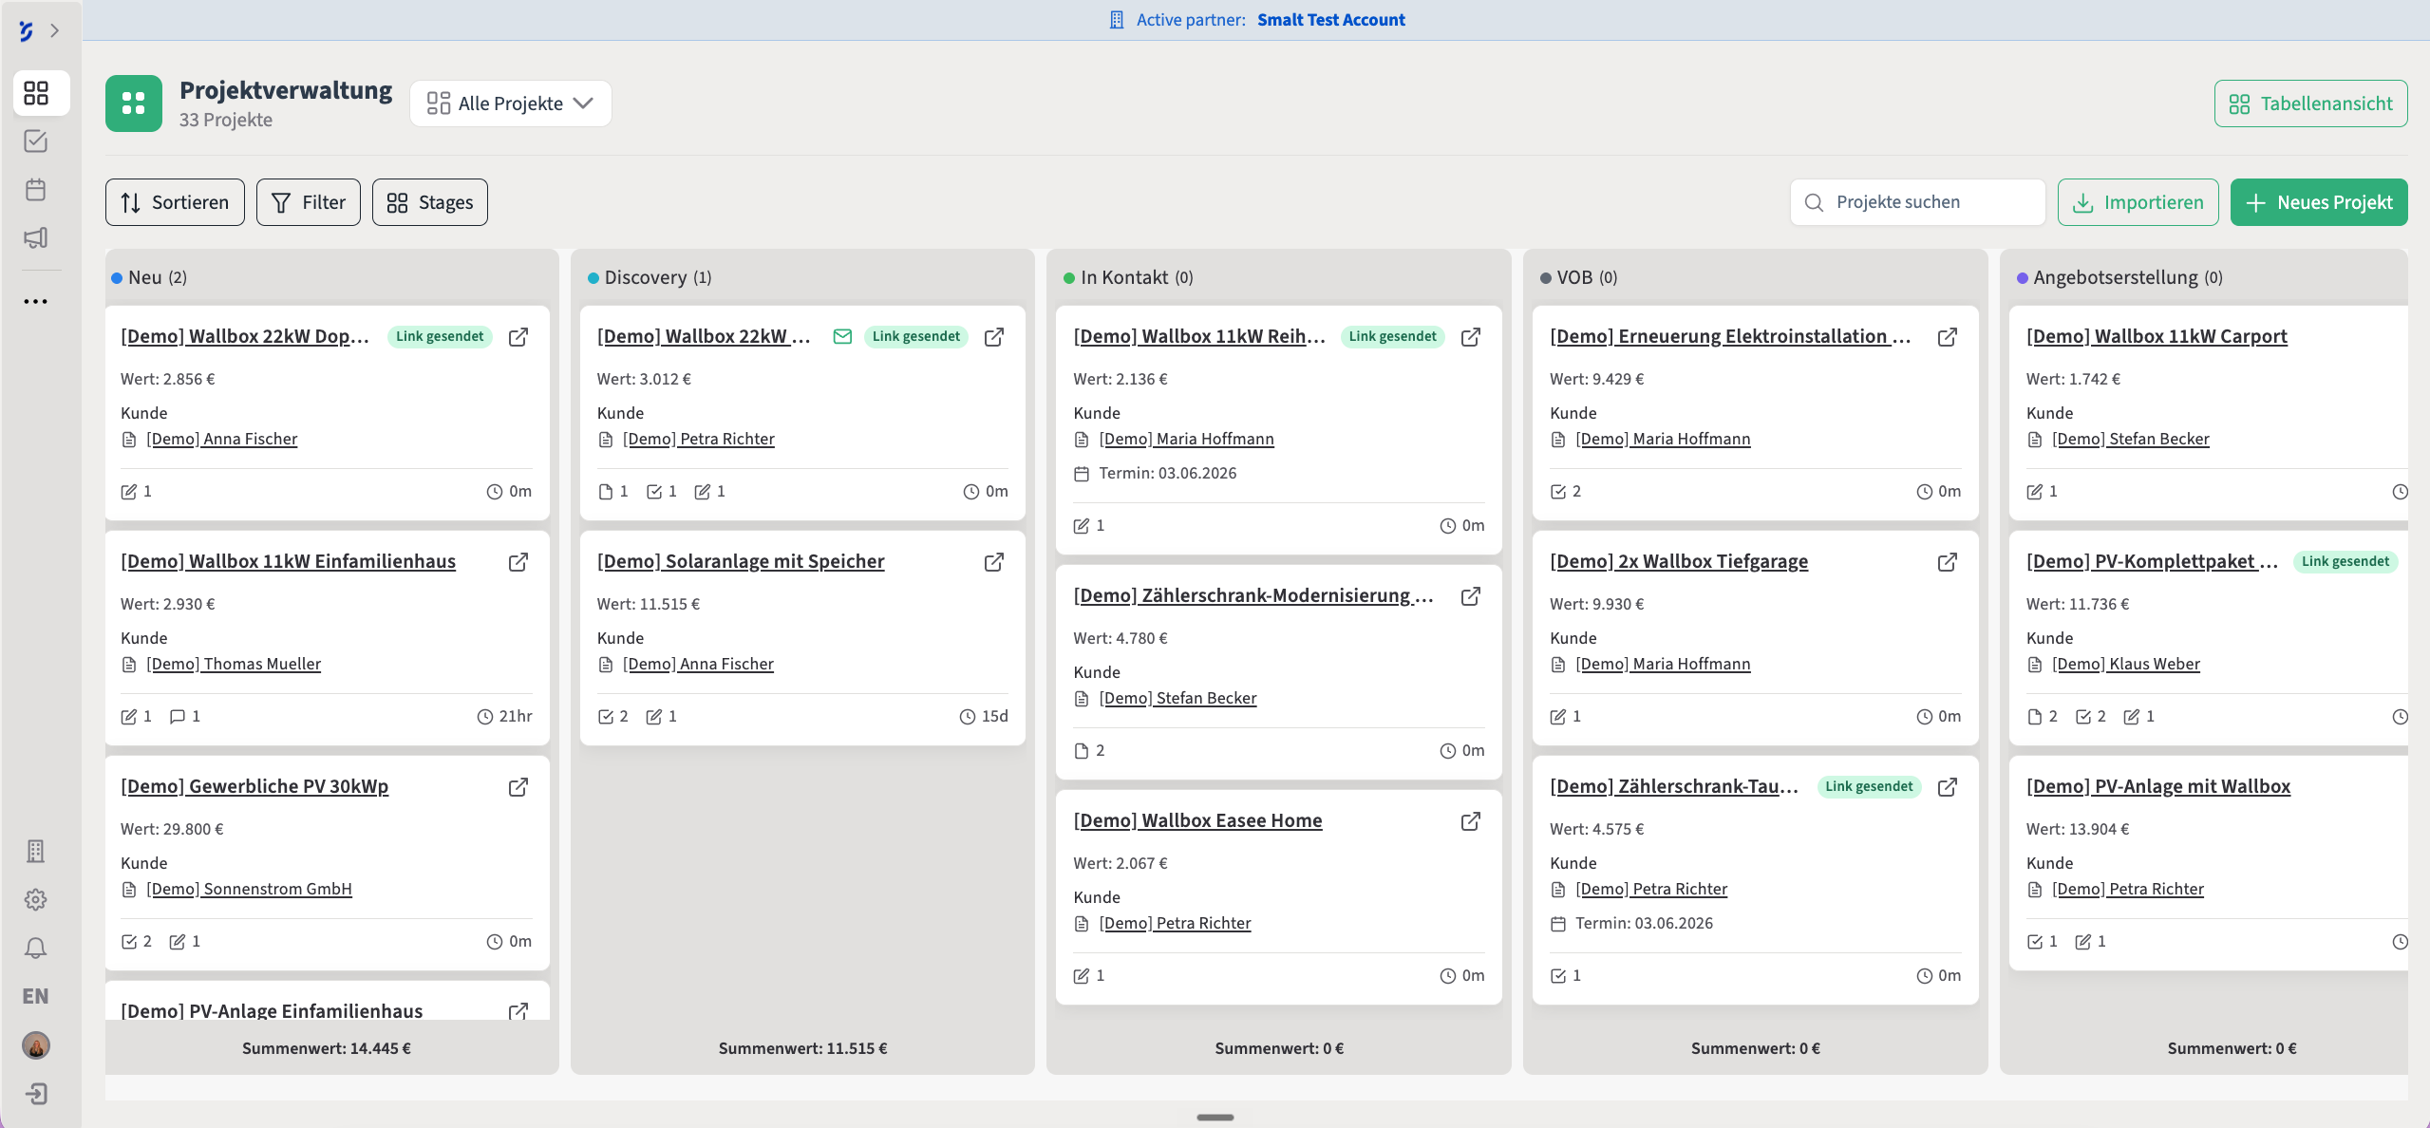Open external link icon for Wallbox 11kW Einfamilienhaus
The height and width of the screenshot is (1128, 2430).
pyautogui.click(x=518, y=562)
